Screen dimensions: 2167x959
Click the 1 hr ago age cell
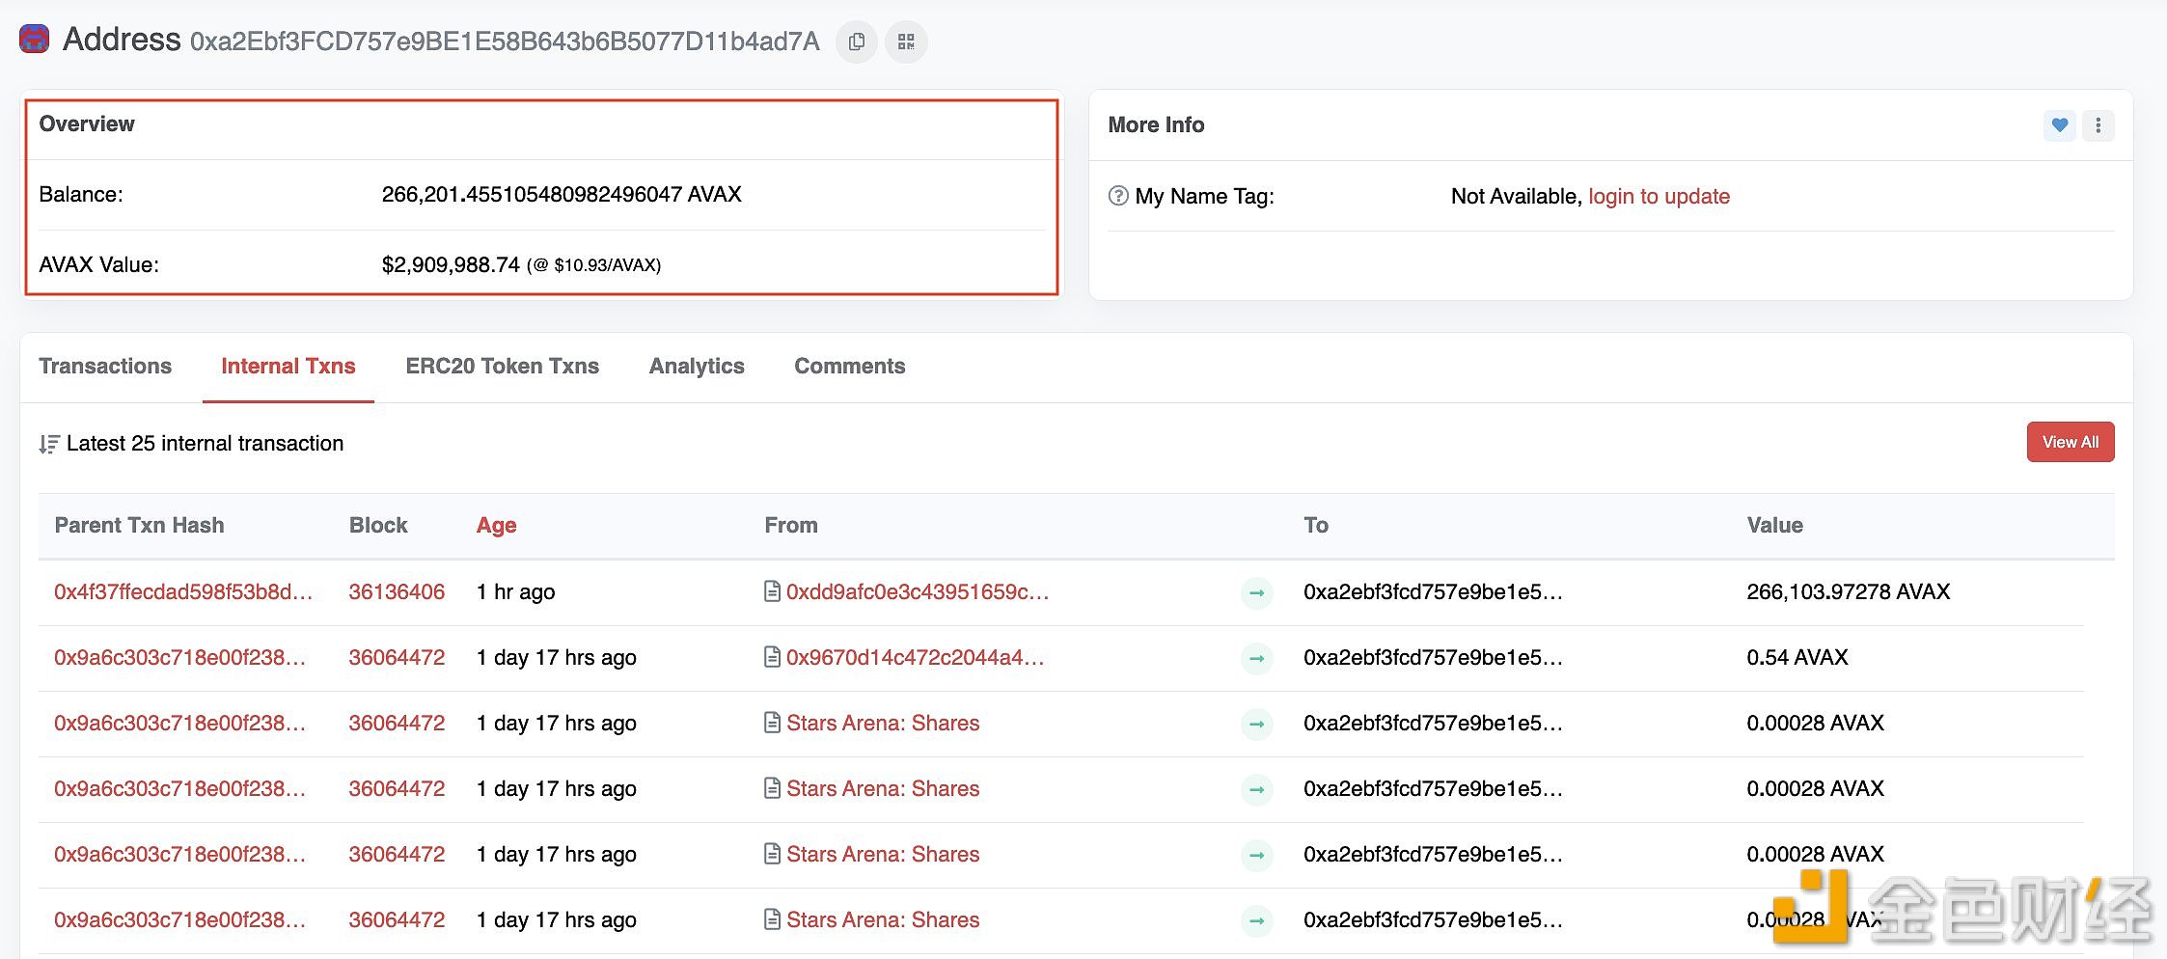coord(516,591)
